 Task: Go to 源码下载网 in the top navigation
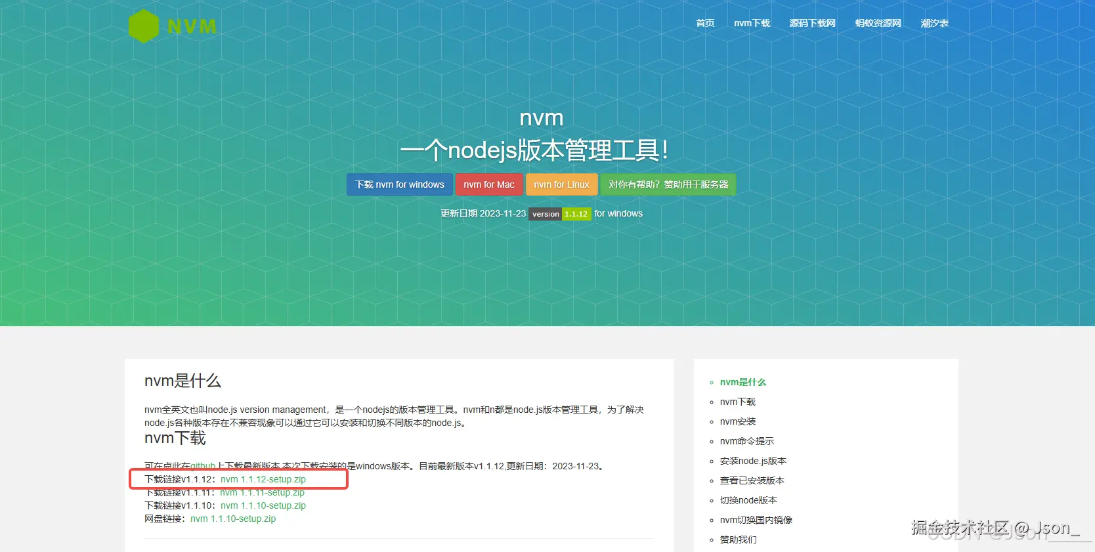[812, 23]
